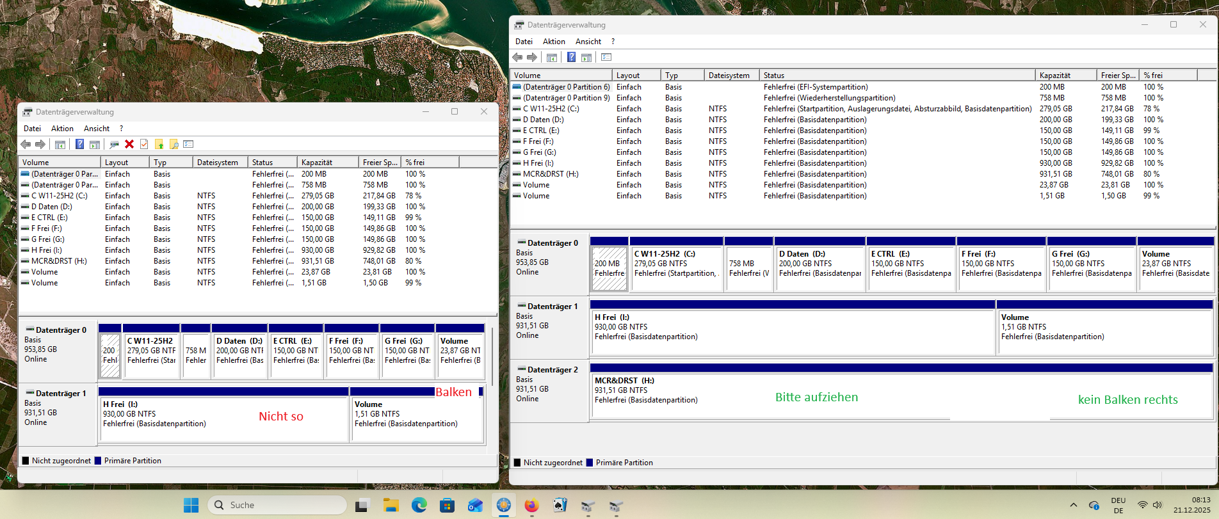Open Ansicht menu in the smaller window
The height and width of the screenshot is (519, 1219).
click(x=96, y=129)
